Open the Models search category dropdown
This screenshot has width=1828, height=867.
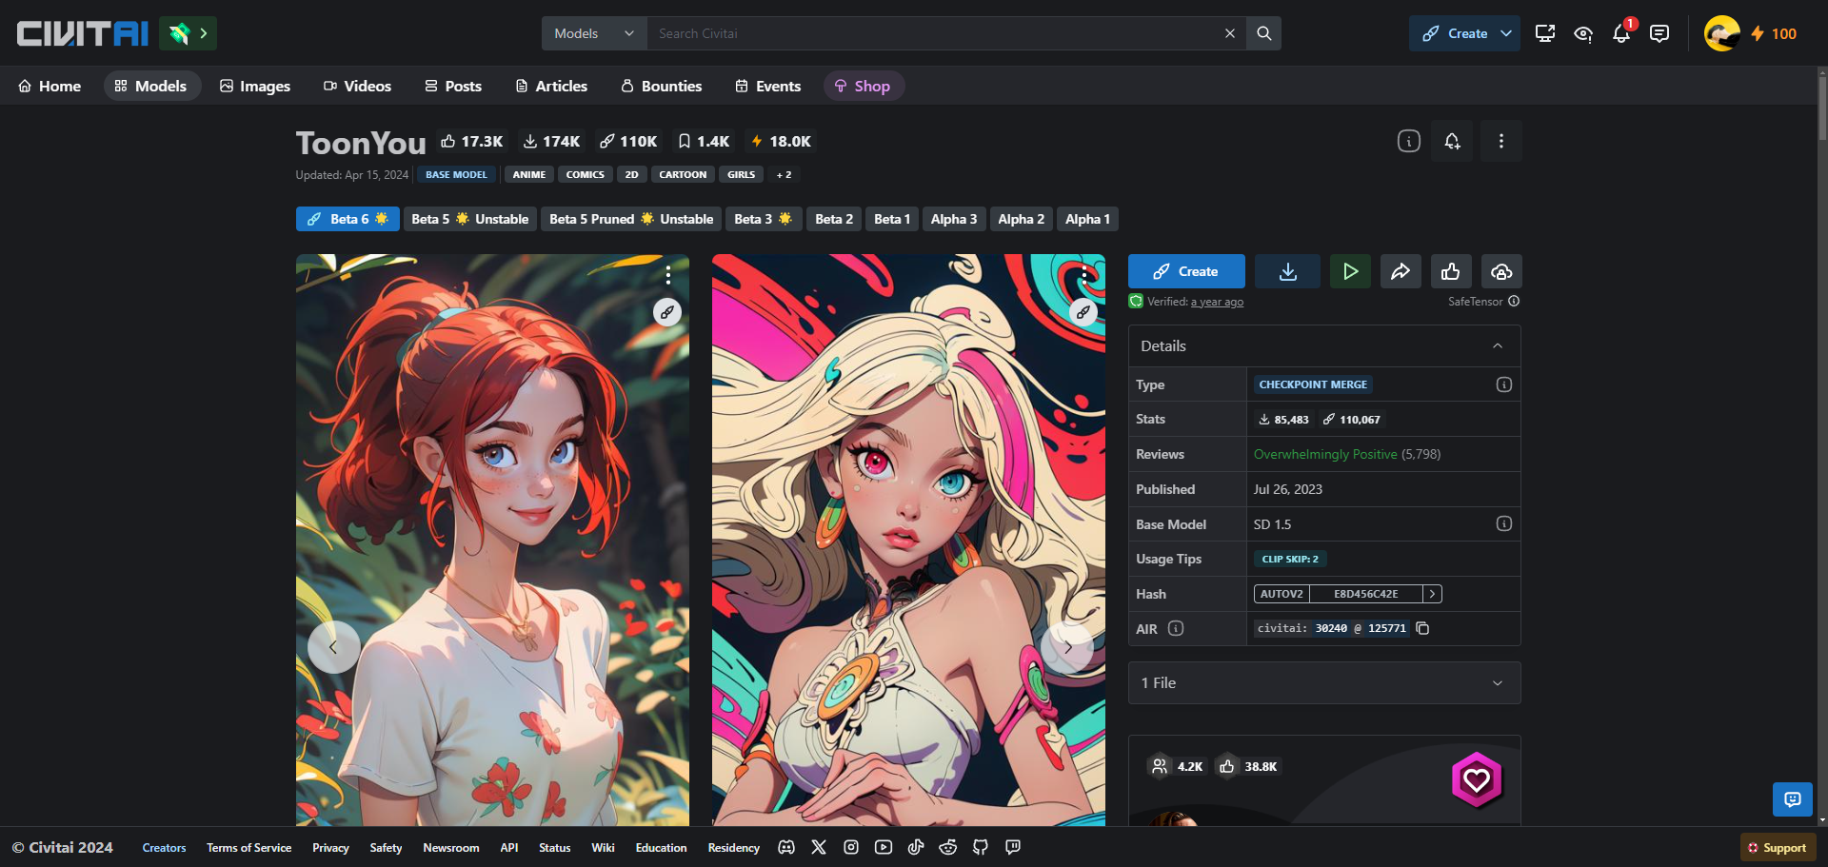594,33
